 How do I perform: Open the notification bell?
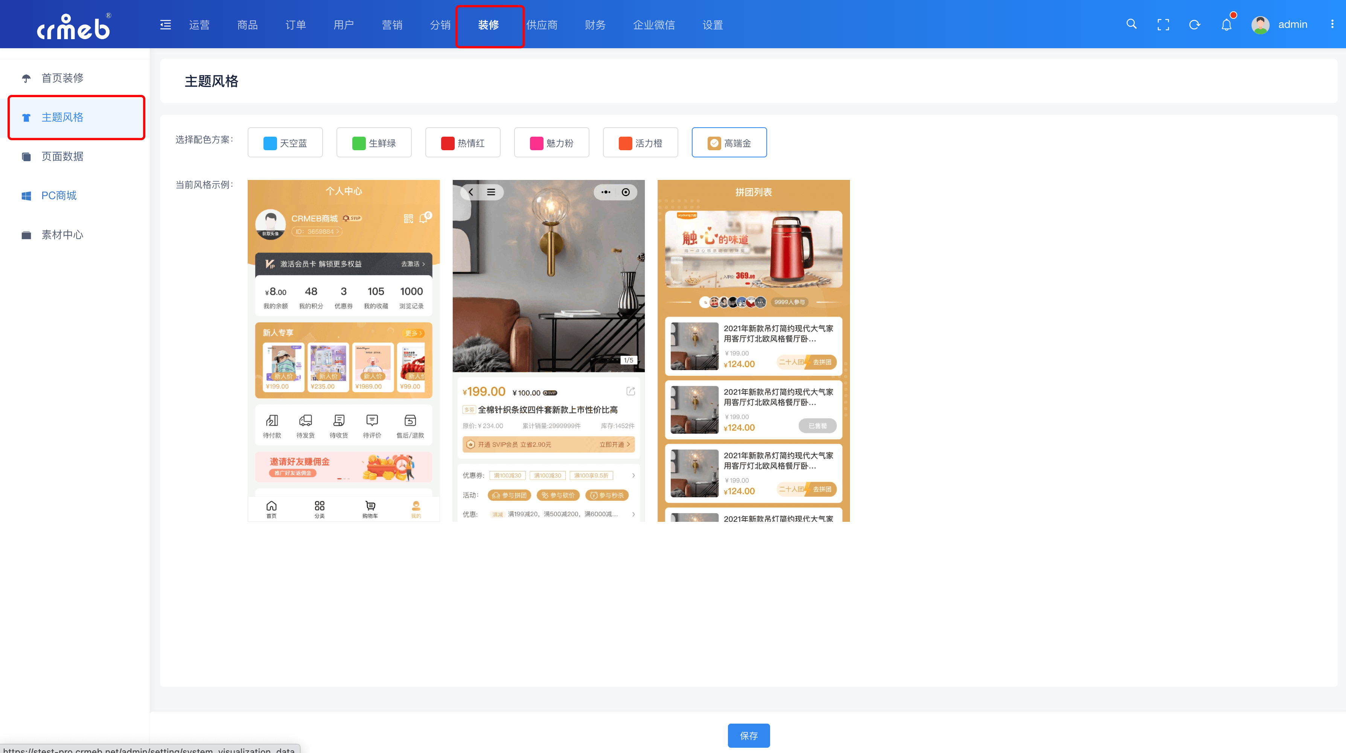pyautogui.click(x=1226, y=24)
